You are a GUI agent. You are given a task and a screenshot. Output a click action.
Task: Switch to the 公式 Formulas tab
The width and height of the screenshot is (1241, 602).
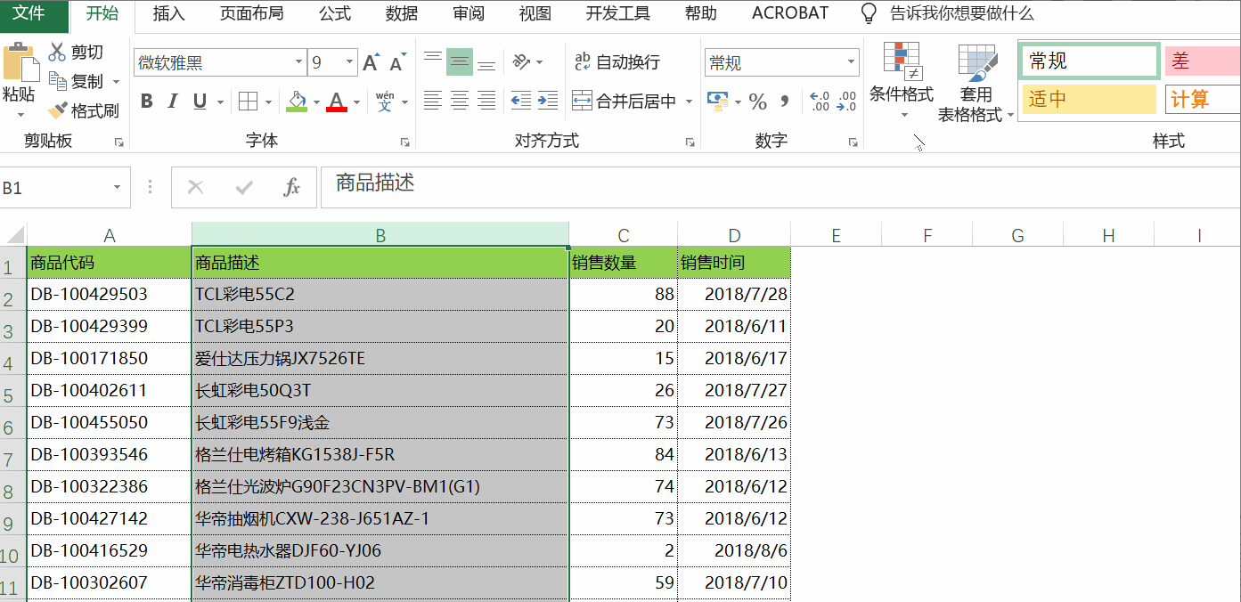pyautogui.click(x=335, y=13)
